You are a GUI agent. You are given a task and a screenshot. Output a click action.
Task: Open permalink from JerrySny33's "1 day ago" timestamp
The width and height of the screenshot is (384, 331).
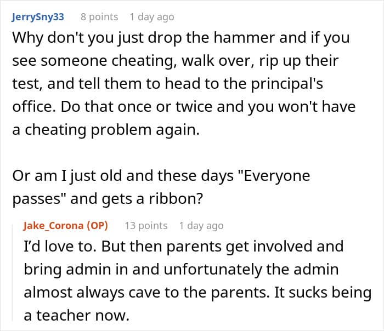tap(152, 17)
